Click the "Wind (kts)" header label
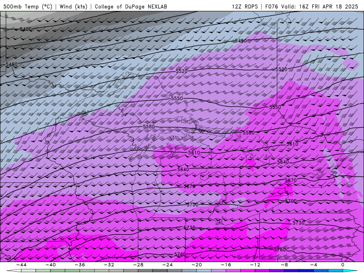 [x=73, y=6]
